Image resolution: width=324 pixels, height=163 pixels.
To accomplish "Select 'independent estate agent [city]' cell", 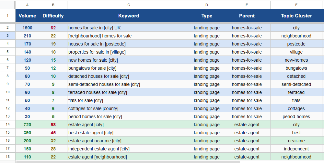I will pyautogui.click(x=129, y=149).
